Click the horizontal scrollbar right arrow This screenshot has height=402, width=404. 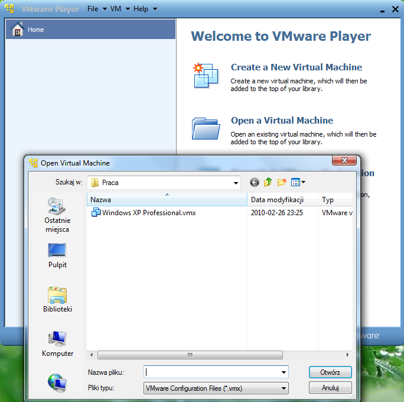click(x=347, y=355)
